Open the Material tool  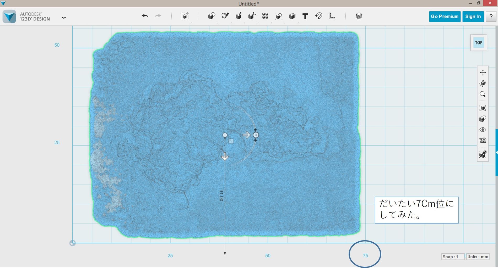pos(359,16)
